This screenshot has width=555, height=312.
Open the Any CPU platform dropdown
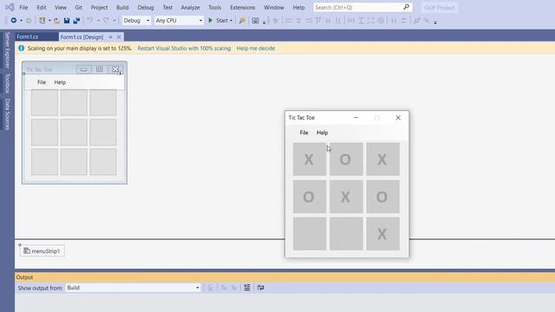click(x=179, y=21)
